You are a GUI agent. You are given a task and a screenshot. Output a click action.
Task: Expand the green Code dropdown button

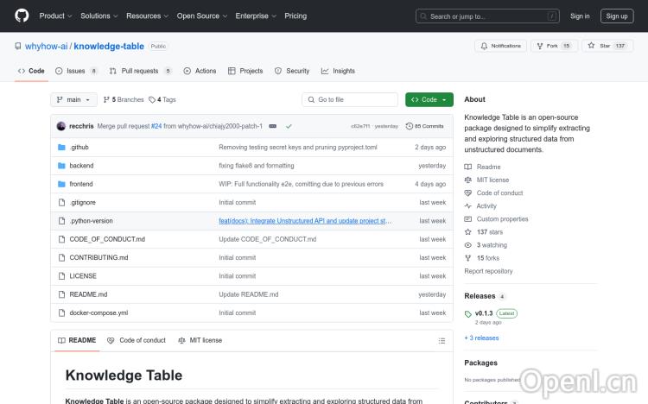(429, 99)
